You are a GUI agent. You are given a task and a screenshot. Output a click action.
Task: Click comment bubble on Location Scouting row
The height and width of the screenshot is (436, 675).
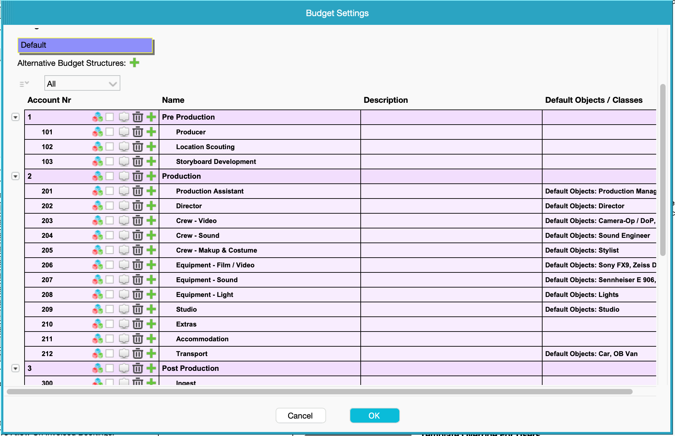tap(124, 146)
